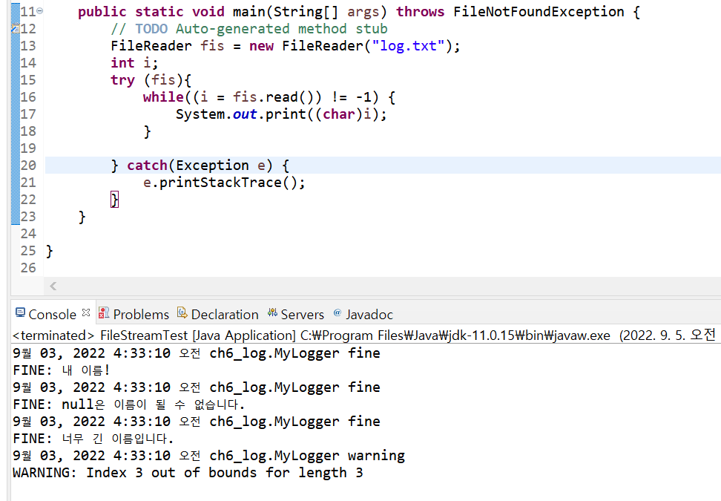721x501 pixels.
Task: Close the Console view
Action: [x=86, y=312]
